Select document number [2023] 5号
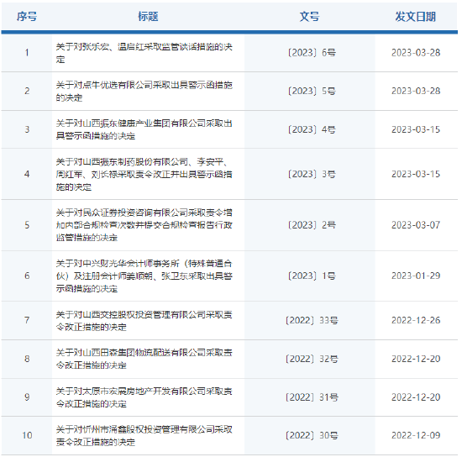The image size is (462, 457). click(312, 91)
